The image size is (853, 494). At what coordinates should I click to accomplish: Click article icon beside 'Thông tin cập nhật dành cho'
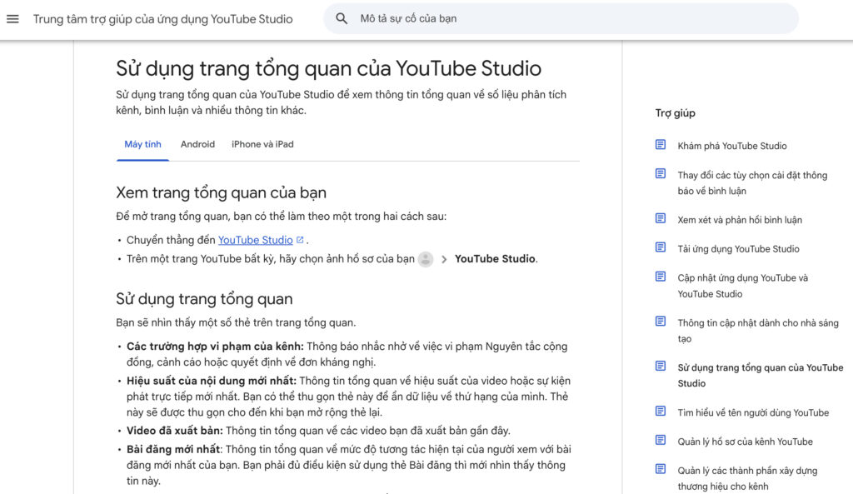[661, 321]
